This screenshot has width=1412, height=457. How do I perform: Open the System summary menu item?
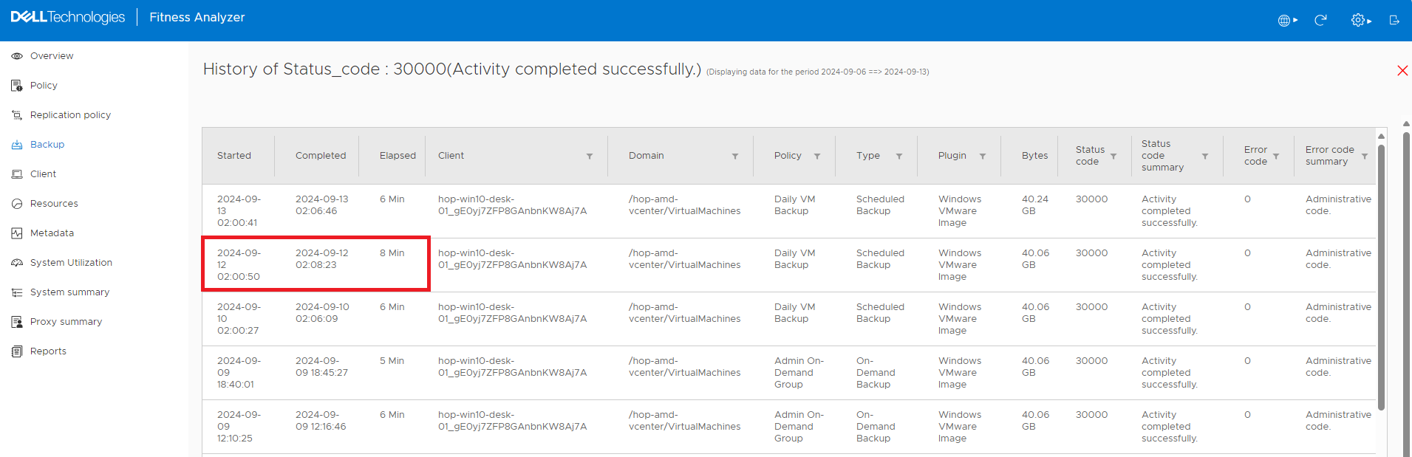tap(69, 292)
